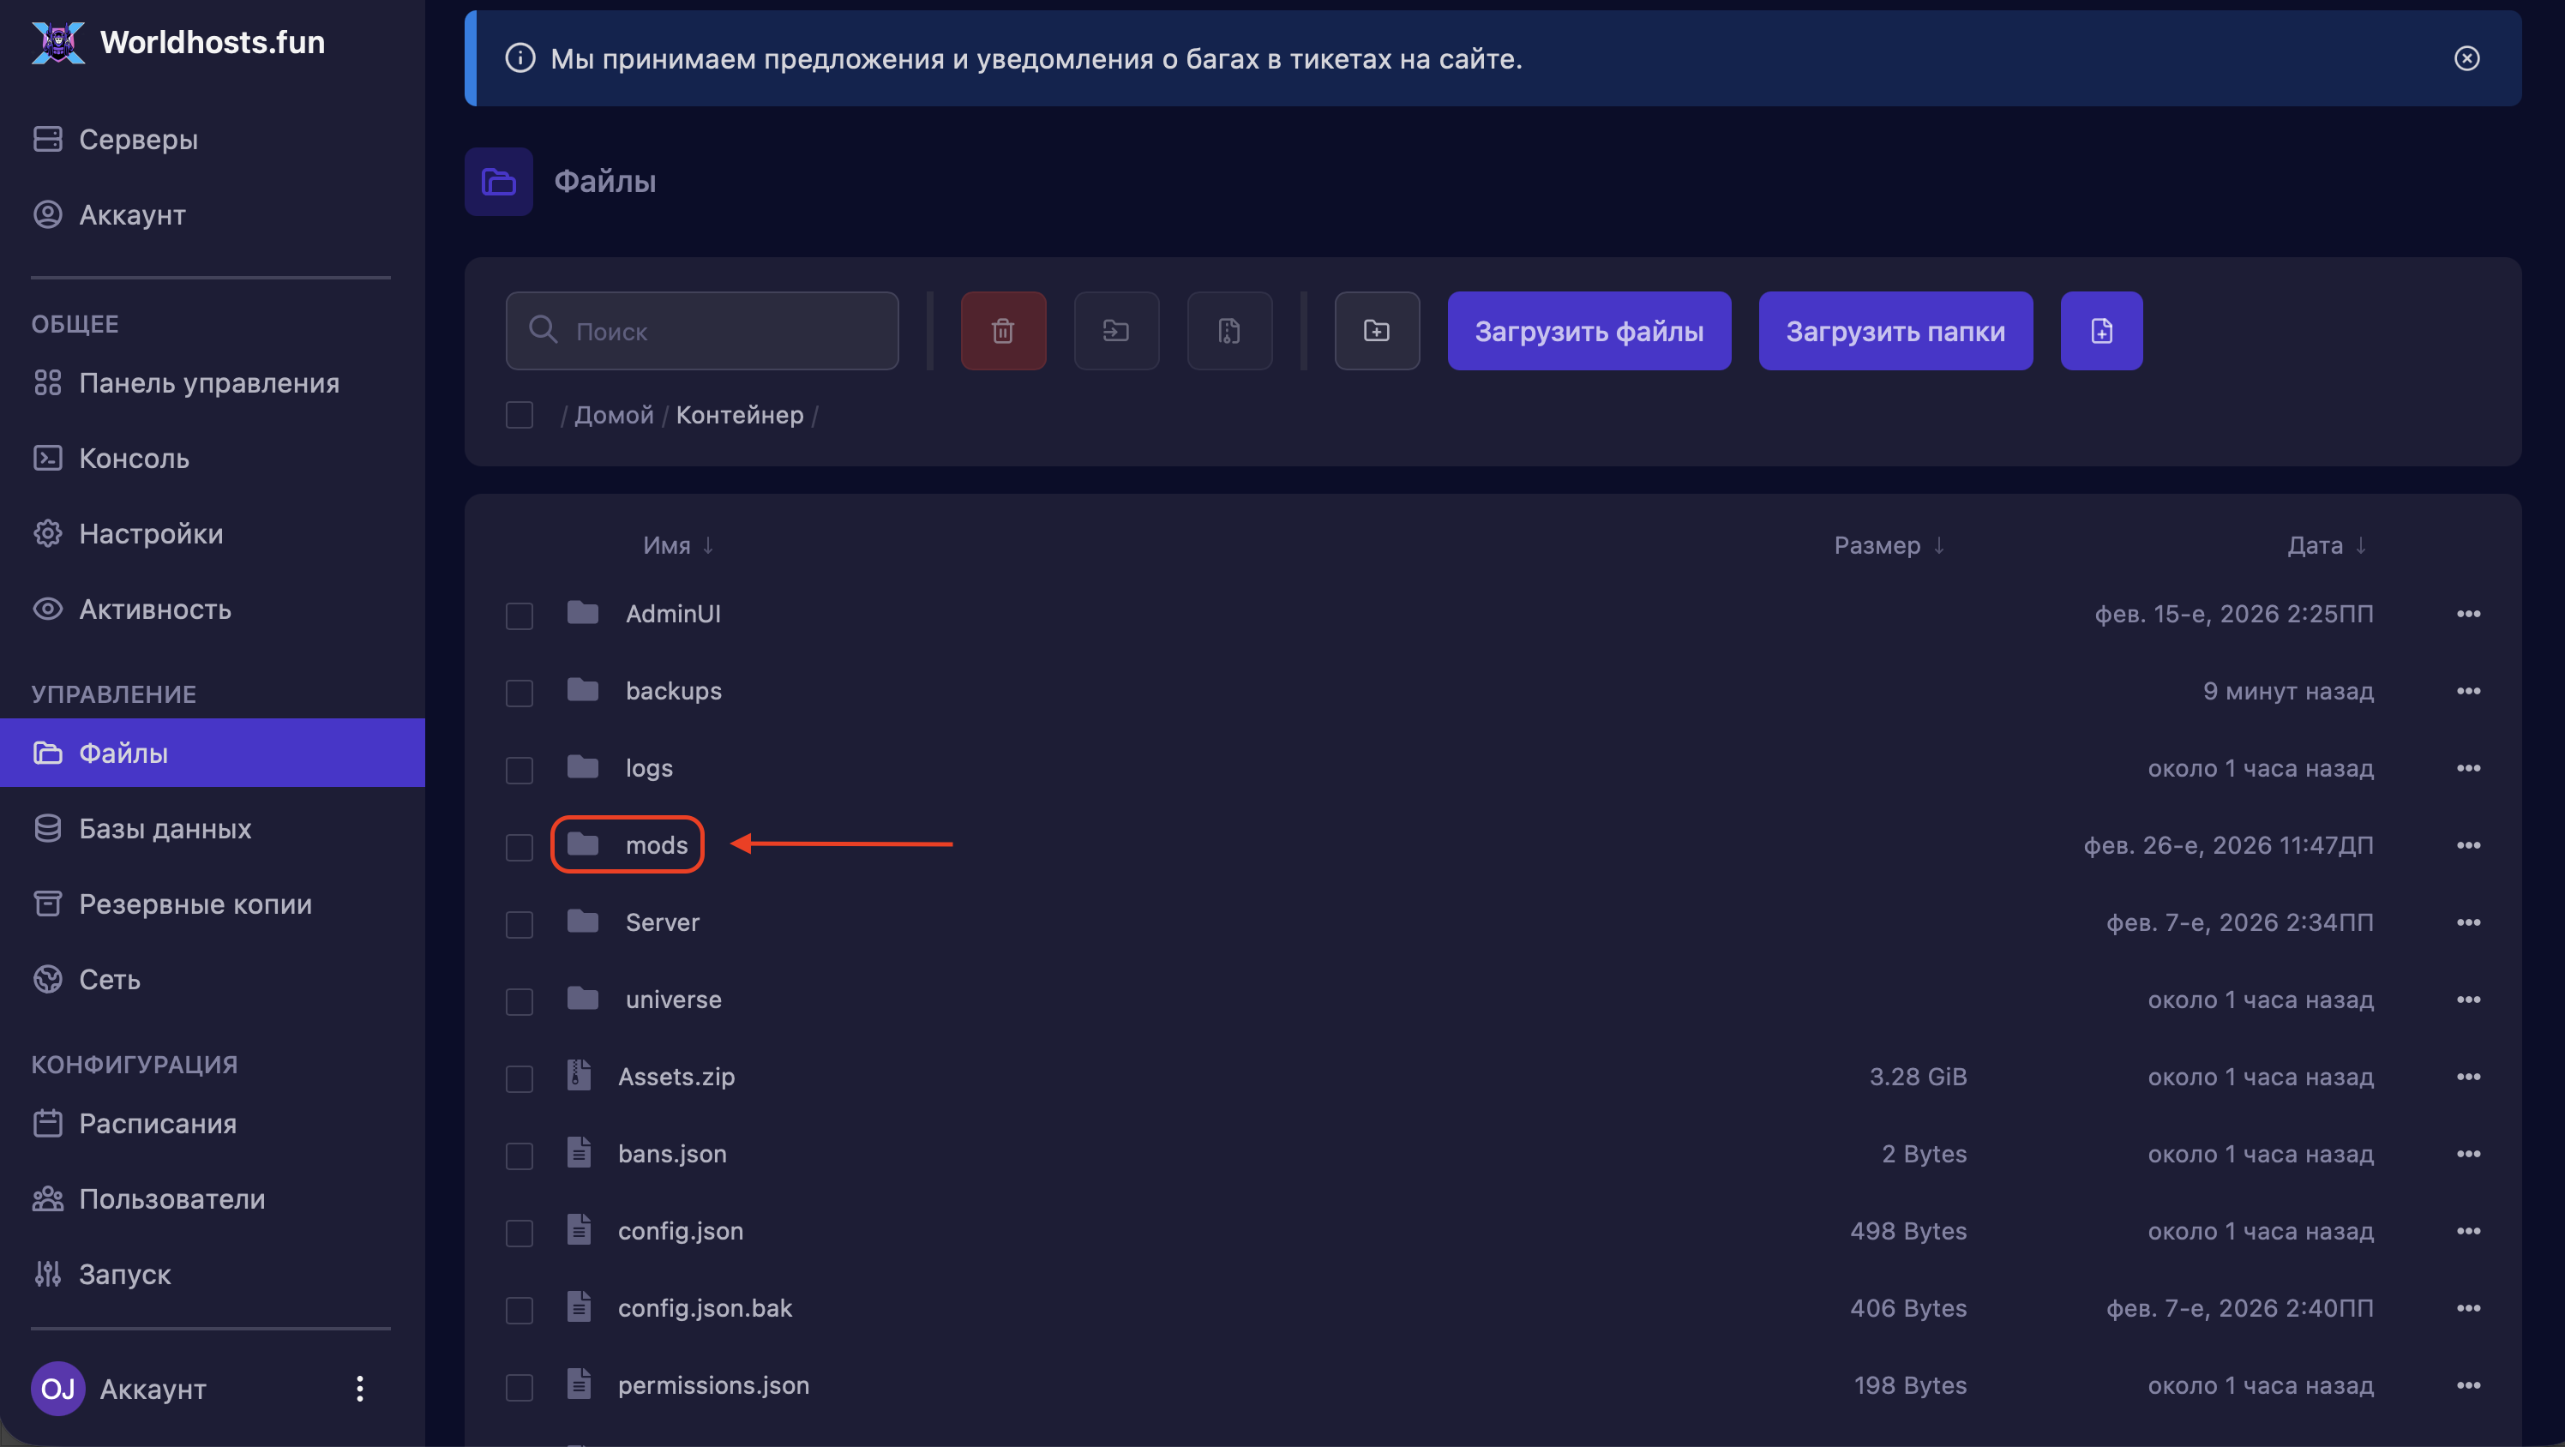Click the new file icon button
The image size is (2565, 1447).
[2101, 331]
